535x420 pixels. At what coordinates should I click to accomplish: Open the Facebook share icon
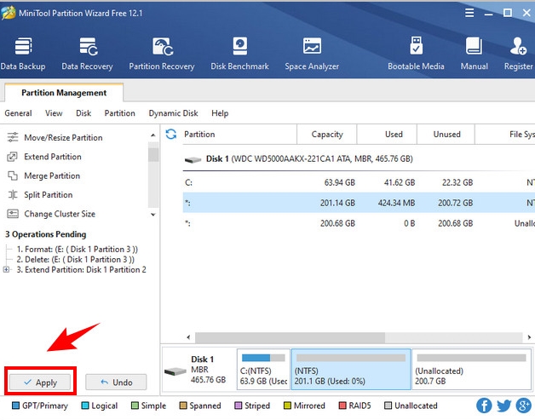click(x=484, y=406)
